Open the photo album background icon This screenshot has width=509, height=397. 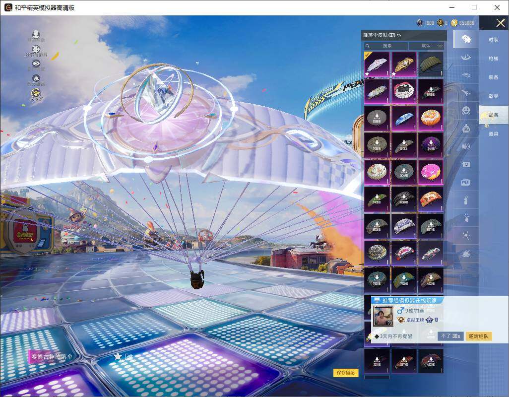(x=466, y=183)
